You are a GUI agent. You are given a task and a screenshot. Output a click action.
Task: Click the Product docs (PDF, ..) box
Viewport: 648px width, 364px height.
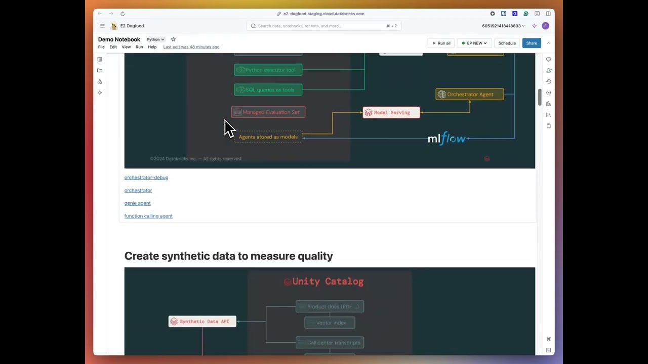[330, 306]
